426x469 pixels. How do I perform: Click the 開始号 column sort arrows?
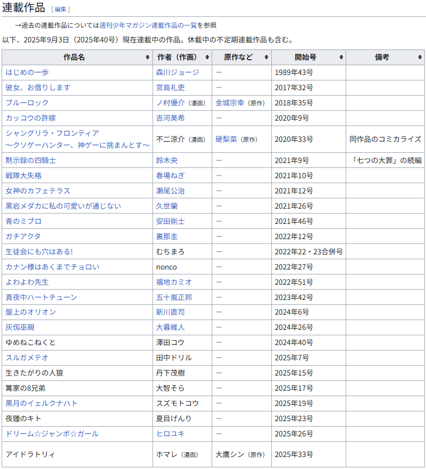coord(341,57)
